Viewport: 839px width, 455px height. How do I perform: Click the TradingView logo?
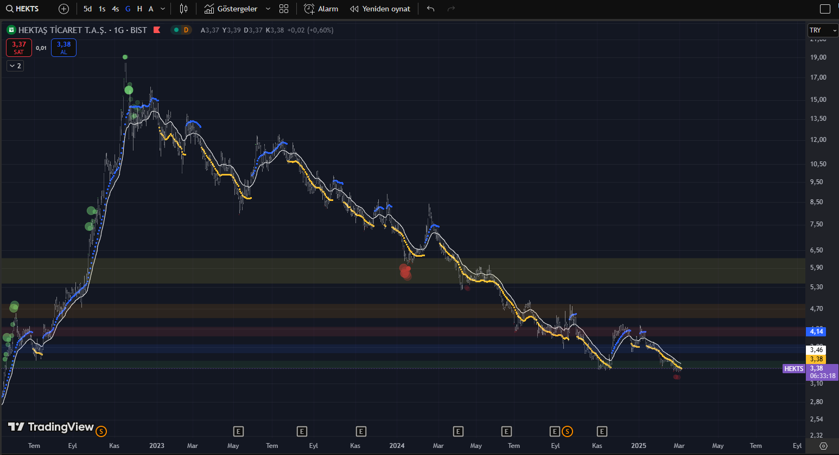click(51, 427)
